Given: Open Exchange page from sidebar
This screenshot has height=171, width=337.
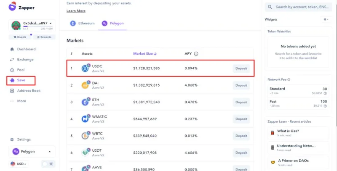Looking at the screenshot, I should 25,59.
